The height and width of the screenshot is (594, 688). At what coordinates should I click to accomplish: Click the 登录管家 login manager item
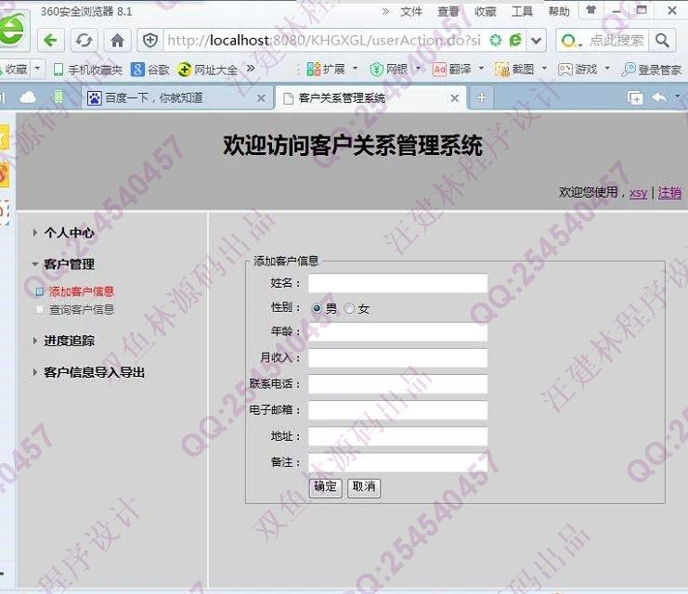pos(652,70)
